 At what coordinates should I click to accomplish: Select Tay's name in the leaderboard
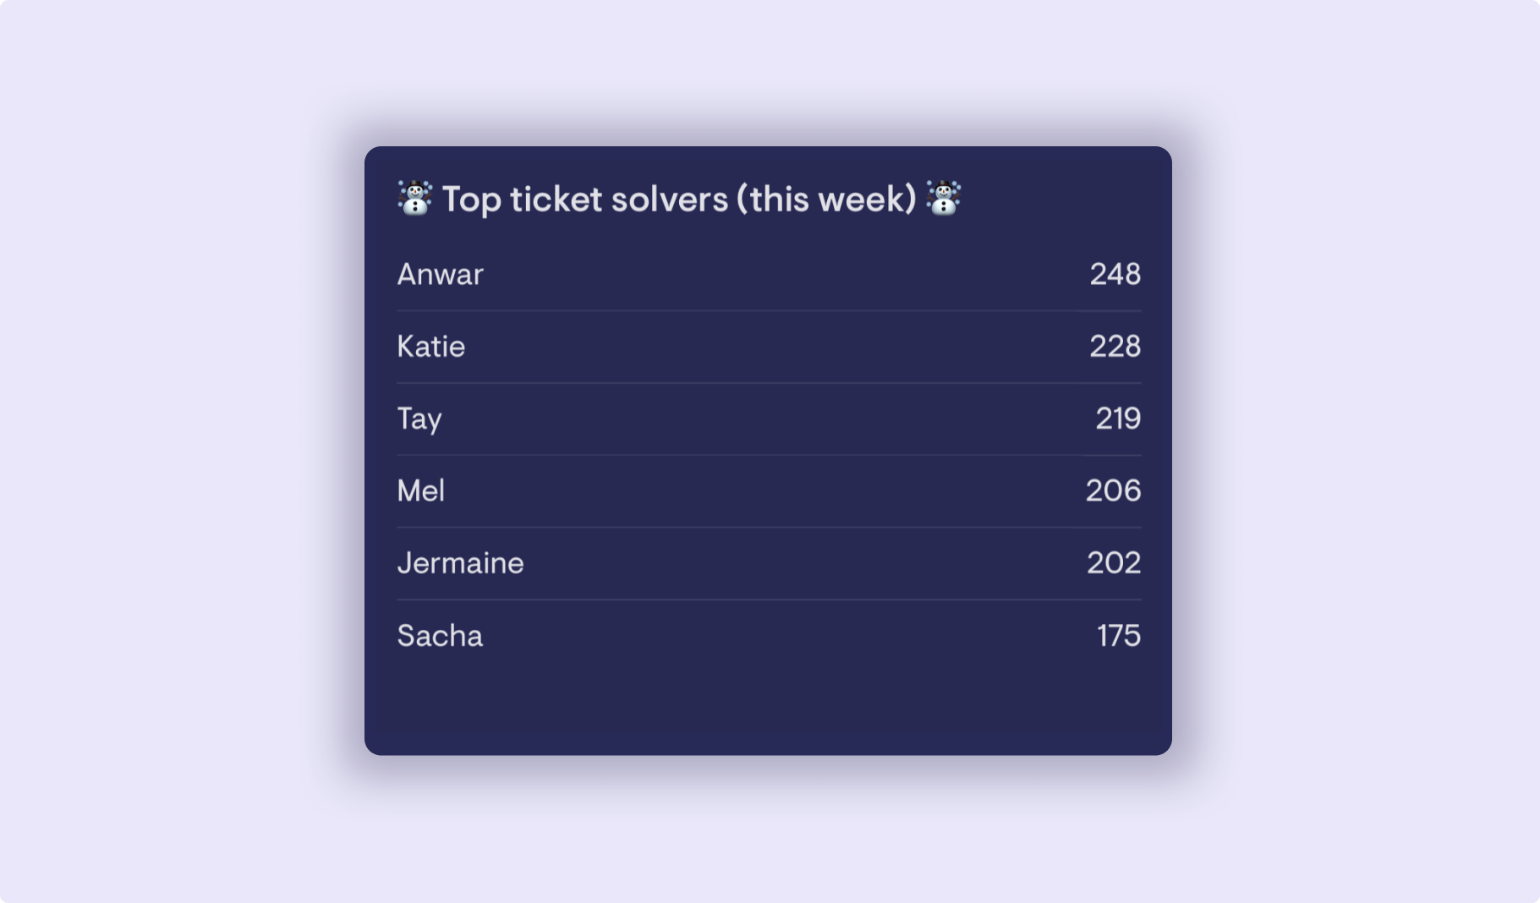coord(419,419)
